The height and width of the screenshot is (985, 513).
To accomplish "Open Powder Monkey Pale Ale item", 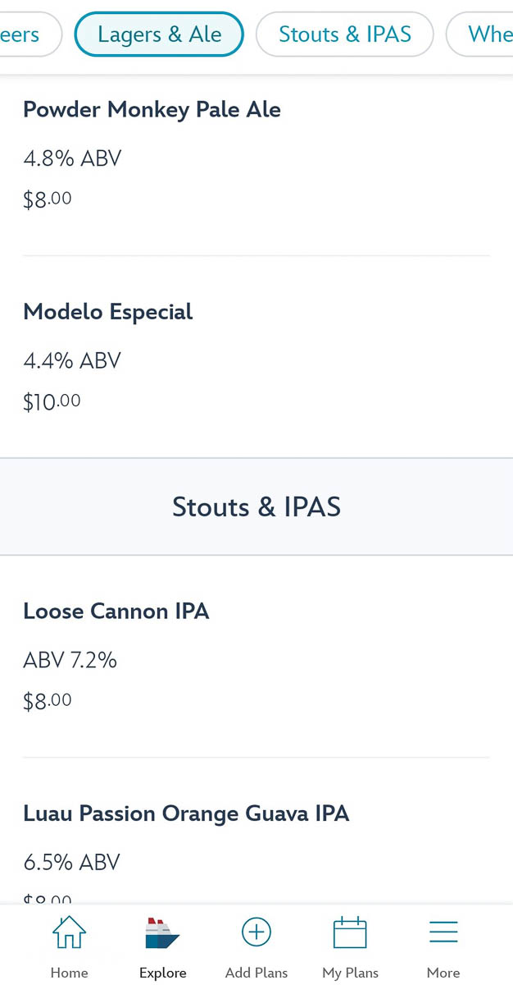I will [x=256, y=154].
